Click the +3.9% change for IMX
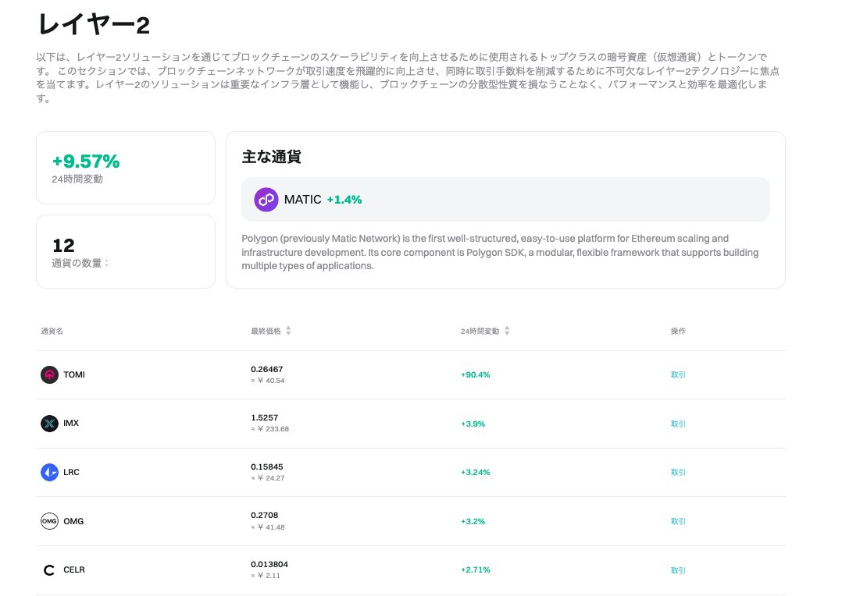The image size is (842, 596). tap(473, 424)
